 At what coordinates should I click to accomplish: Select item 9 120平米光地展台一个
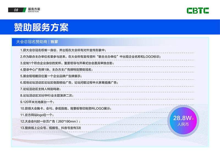[37, 102]
